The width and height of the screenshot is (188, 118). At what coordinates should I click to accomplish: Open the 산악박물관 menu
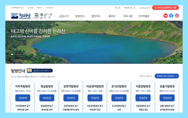(x=144, y=16)
